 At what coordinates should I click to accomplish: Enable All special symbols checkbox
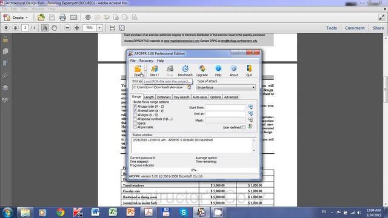click(x=135, y=119)
